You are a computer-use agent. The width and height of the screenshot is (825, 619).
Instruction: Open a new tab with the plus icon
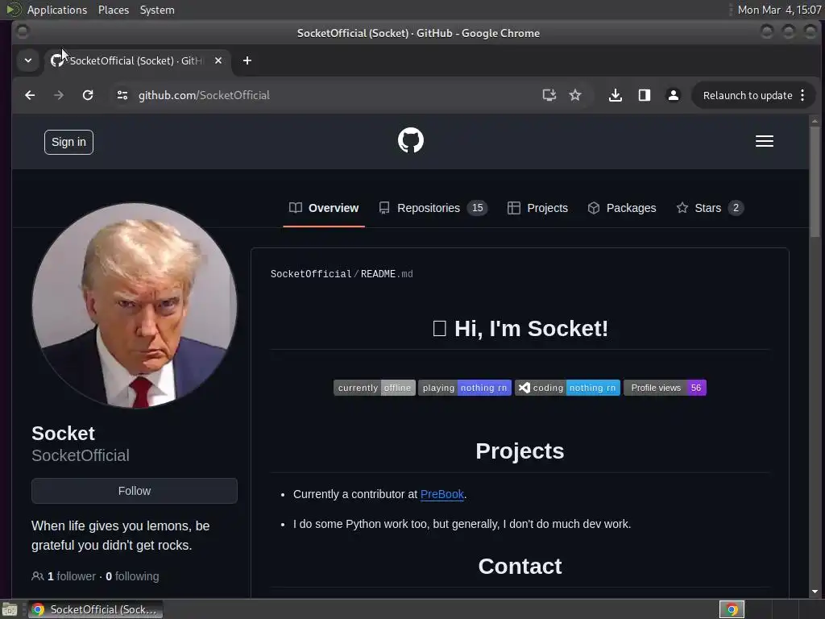(x=247, y=60)
